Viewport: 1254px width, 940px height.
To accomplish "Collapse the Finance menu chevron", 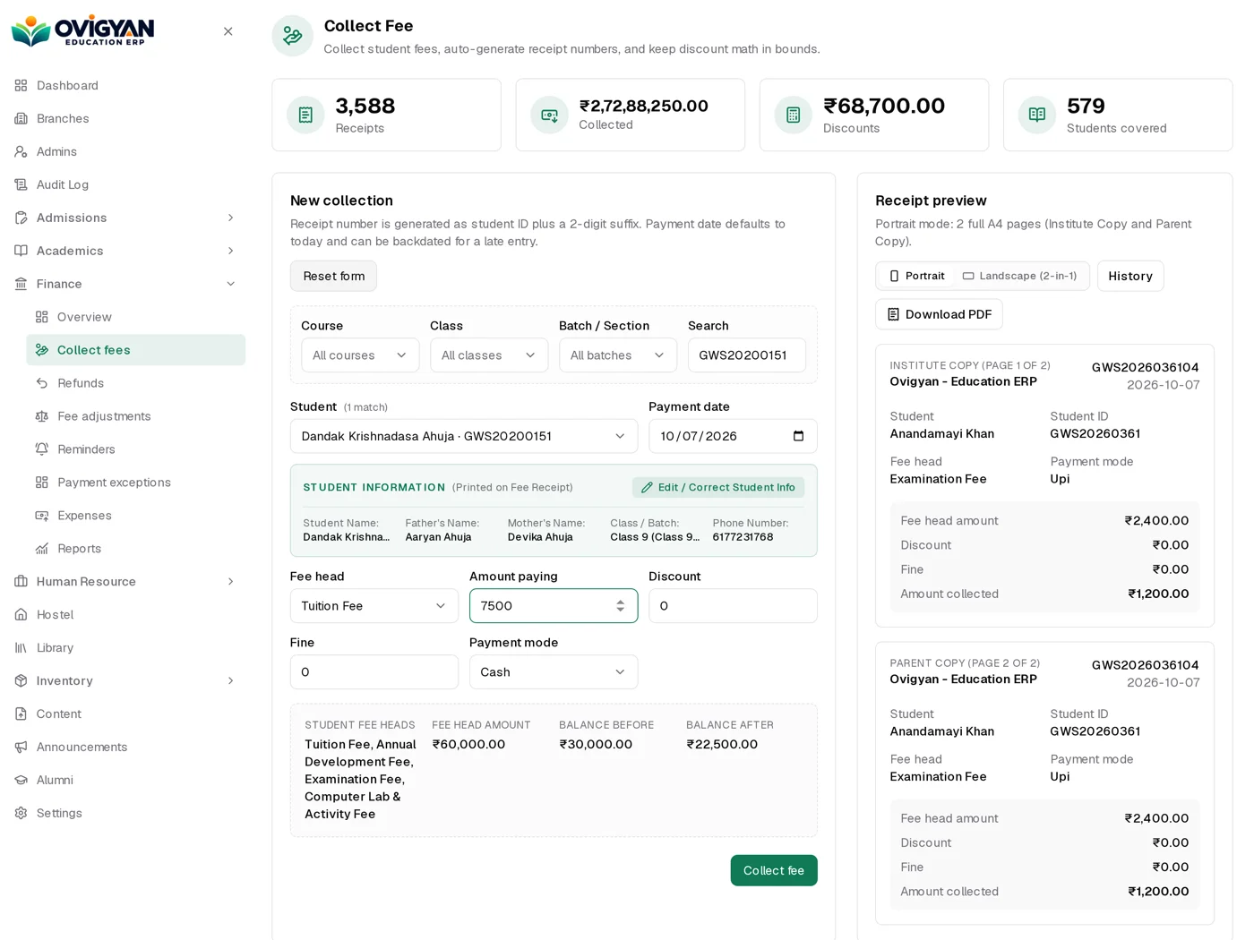I will click(230, 284).
